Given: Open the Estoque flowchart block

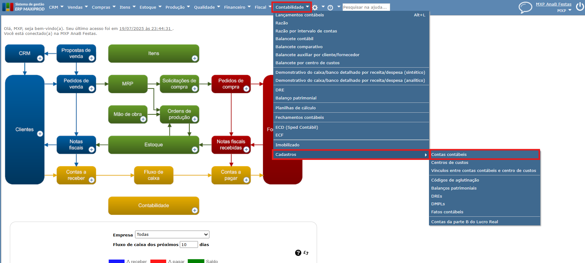Looking at the screenshot, I should pos(154,145).
